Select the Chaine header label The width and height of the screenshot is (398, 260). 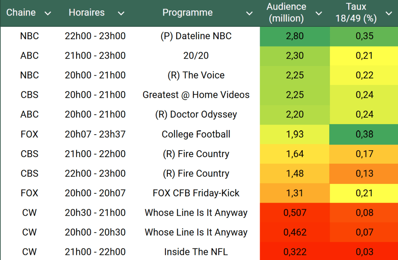pos(21,12)
